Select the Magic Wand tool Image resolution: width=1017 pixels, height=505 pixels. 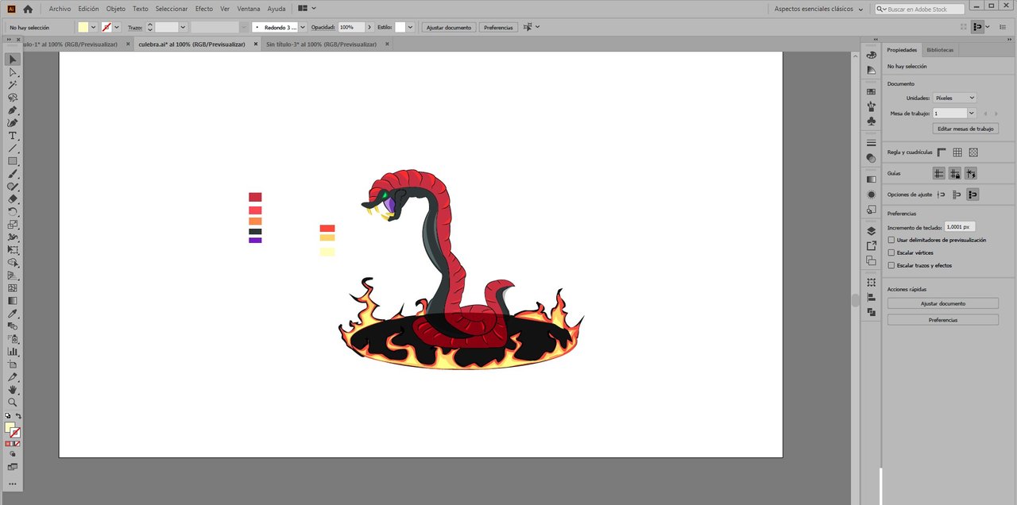[13, 85]
